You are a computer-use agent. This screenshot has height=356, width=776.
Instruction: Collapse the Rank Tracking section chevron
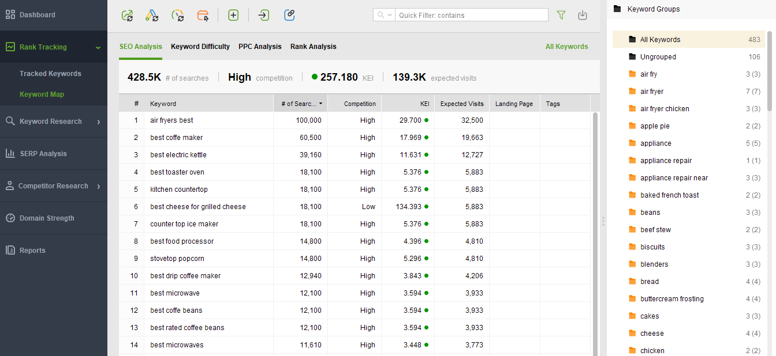click(x=98, y=48)
